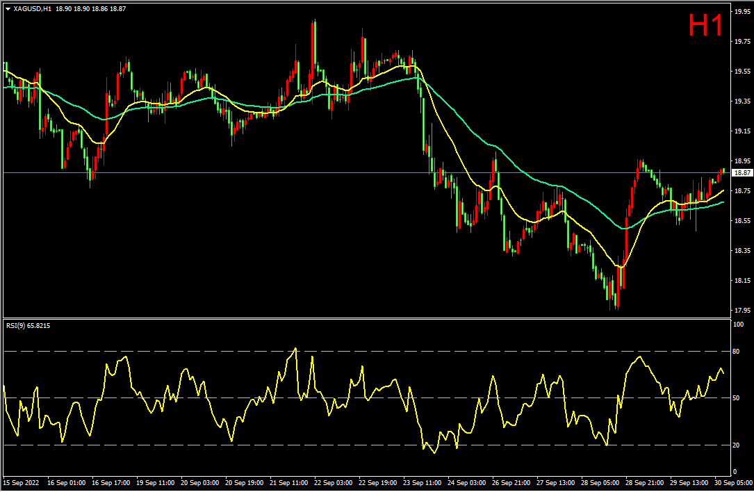Select the 20 Sep 19:00 time label
The image size is (754, 492).
245,482
